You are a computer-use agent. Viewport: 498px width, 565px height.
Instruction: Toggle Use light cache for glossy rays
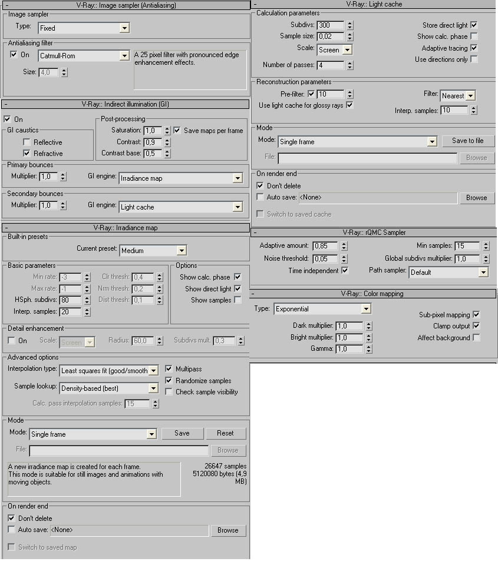(x=349, y=105)
